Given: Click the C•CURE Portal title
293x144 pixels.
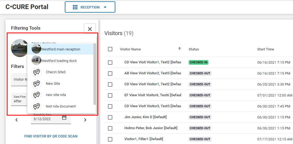Looking at the screenshot, I should tap(27, 7).
